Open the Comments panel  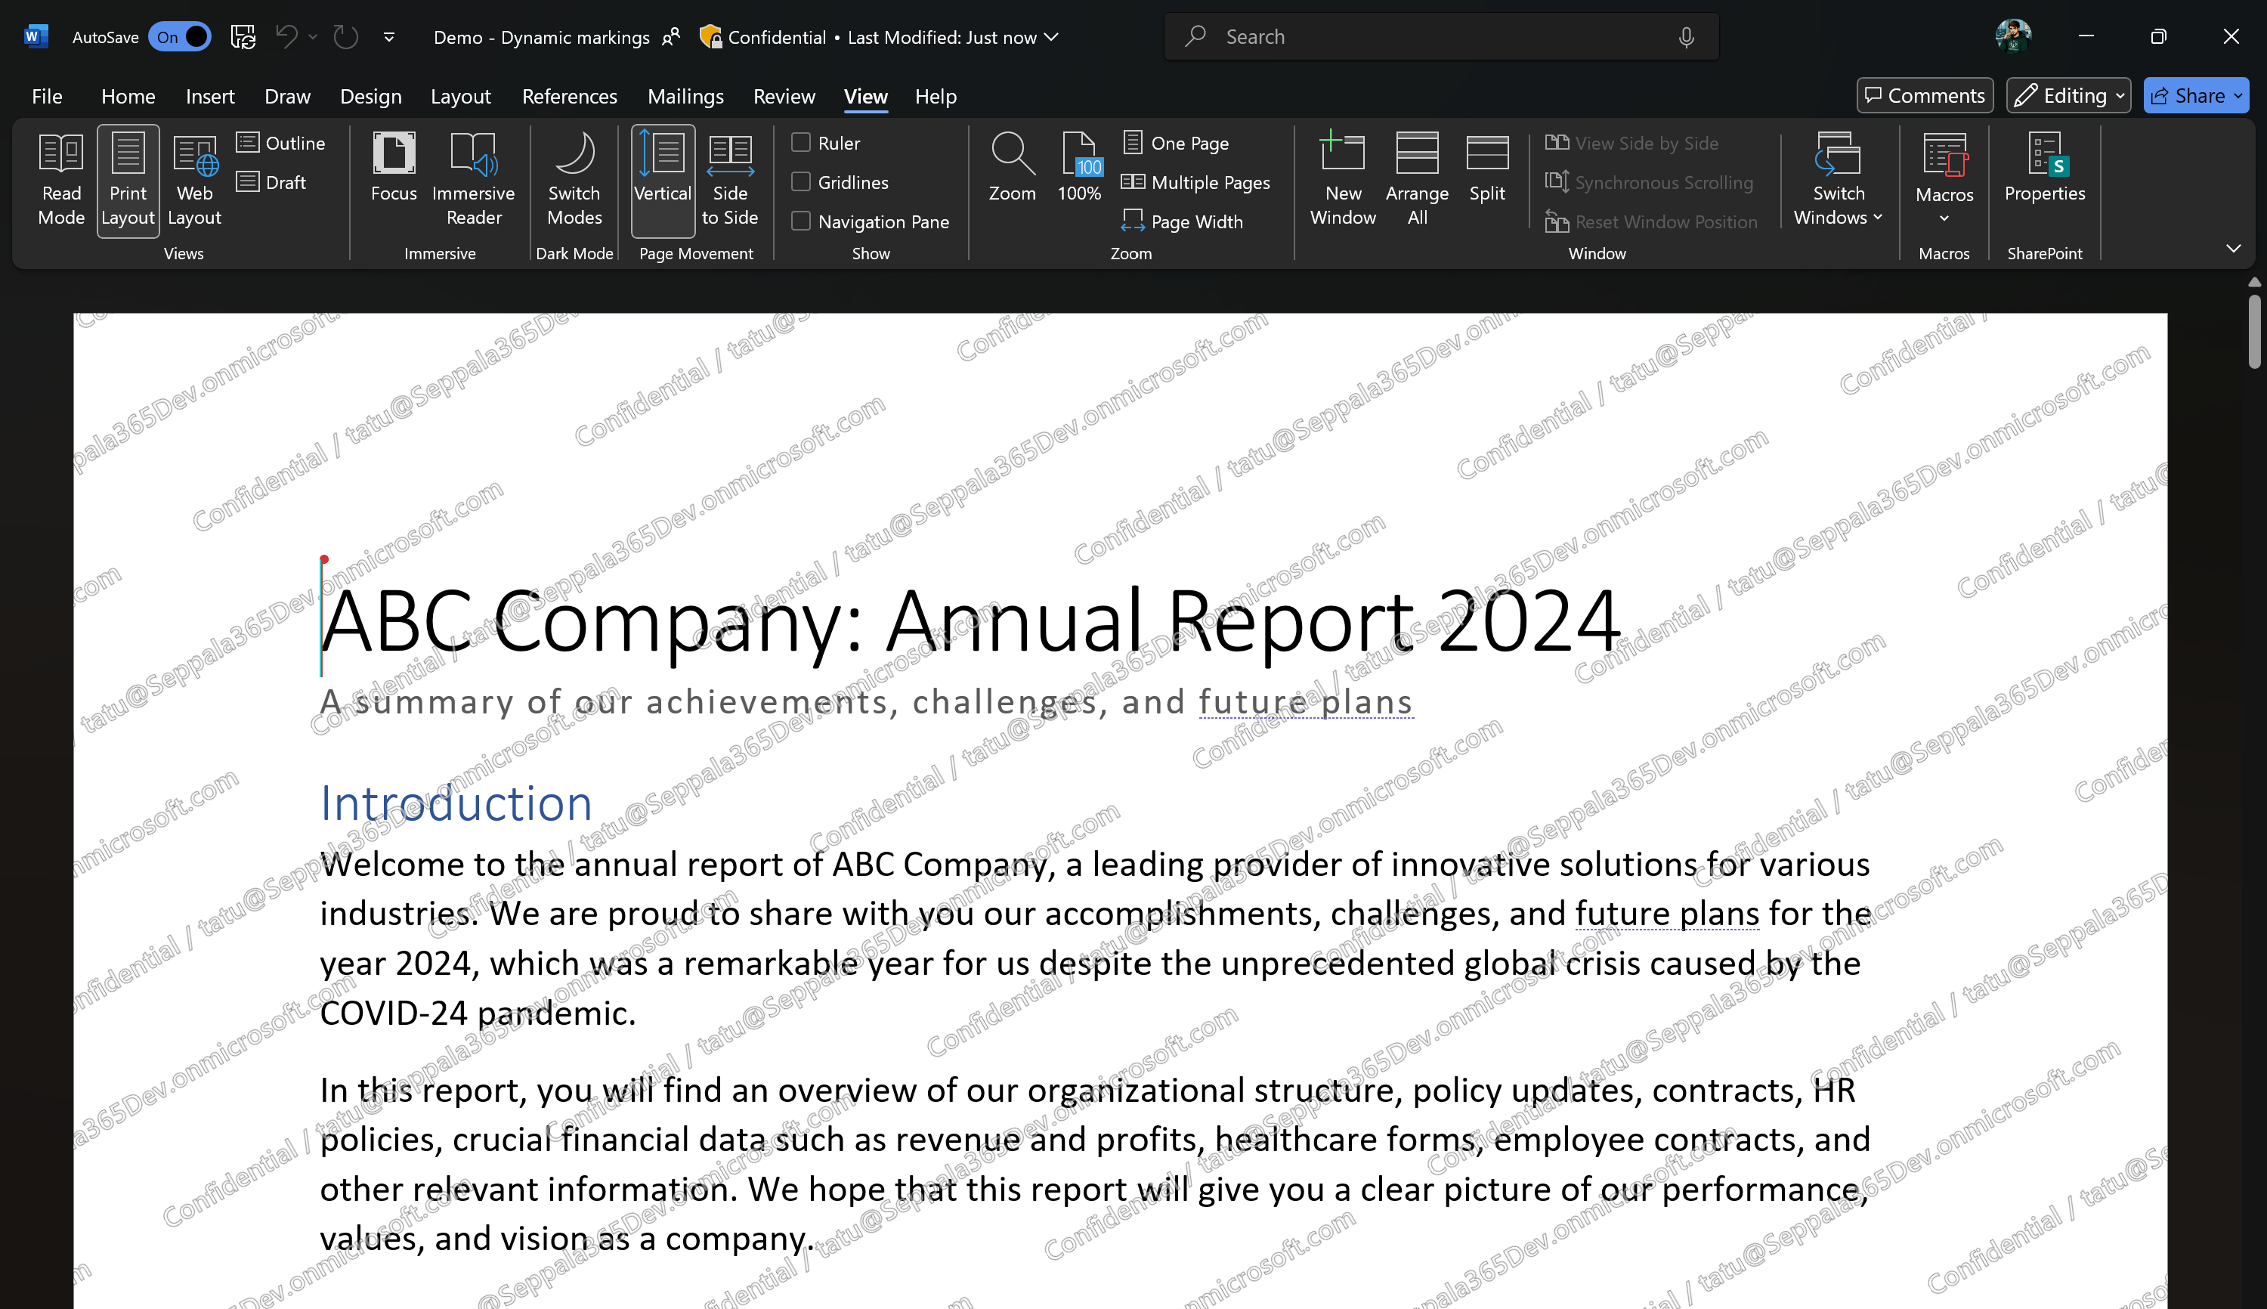click(1924, 94)
